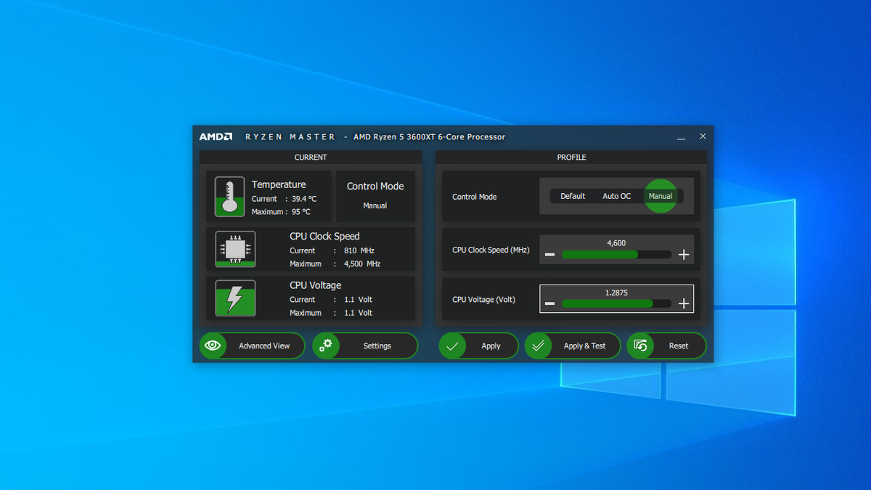Click the 4,500 MHz maximum clock value
This screenshot has height=490, width=871.
[362, 264]
